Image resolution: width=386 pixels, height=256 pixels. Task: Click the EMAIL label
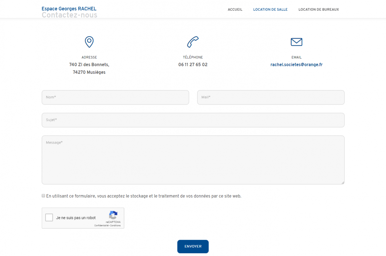point(296,57)
